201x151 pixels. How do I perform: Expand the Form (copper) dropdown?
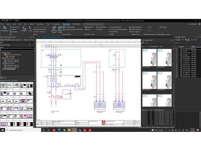tap(140, 32)
